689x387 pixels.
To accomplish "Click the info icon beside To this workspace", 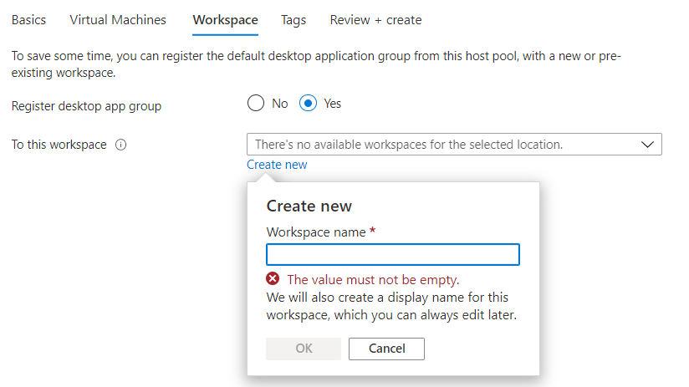I will click(x=120, y=145).
